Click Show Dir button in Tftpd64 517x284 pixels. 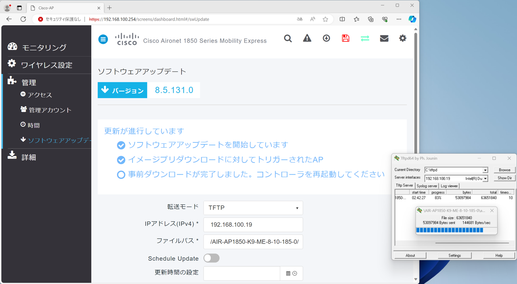click(504, 178)
